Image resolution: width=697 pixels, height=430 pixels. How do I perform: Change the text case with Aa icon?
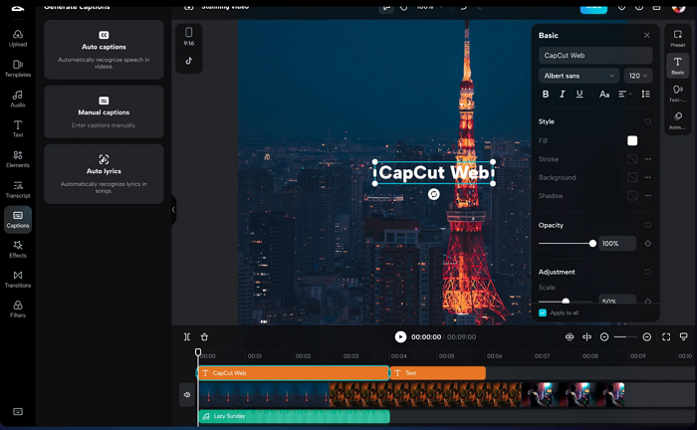coord(604,95)
